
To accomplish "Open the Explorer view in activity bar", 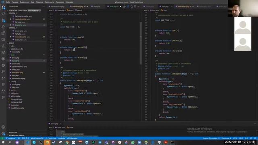I will coord(3,7).
